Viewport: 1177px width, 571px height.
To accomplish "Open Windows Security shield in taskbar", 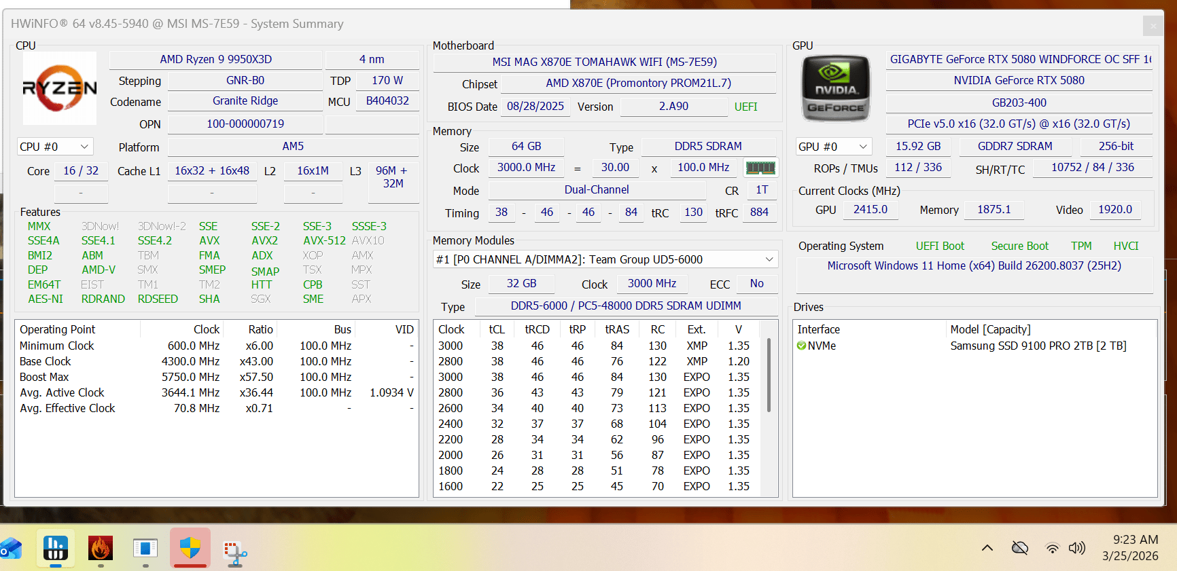I will click(x=190, y=549).
